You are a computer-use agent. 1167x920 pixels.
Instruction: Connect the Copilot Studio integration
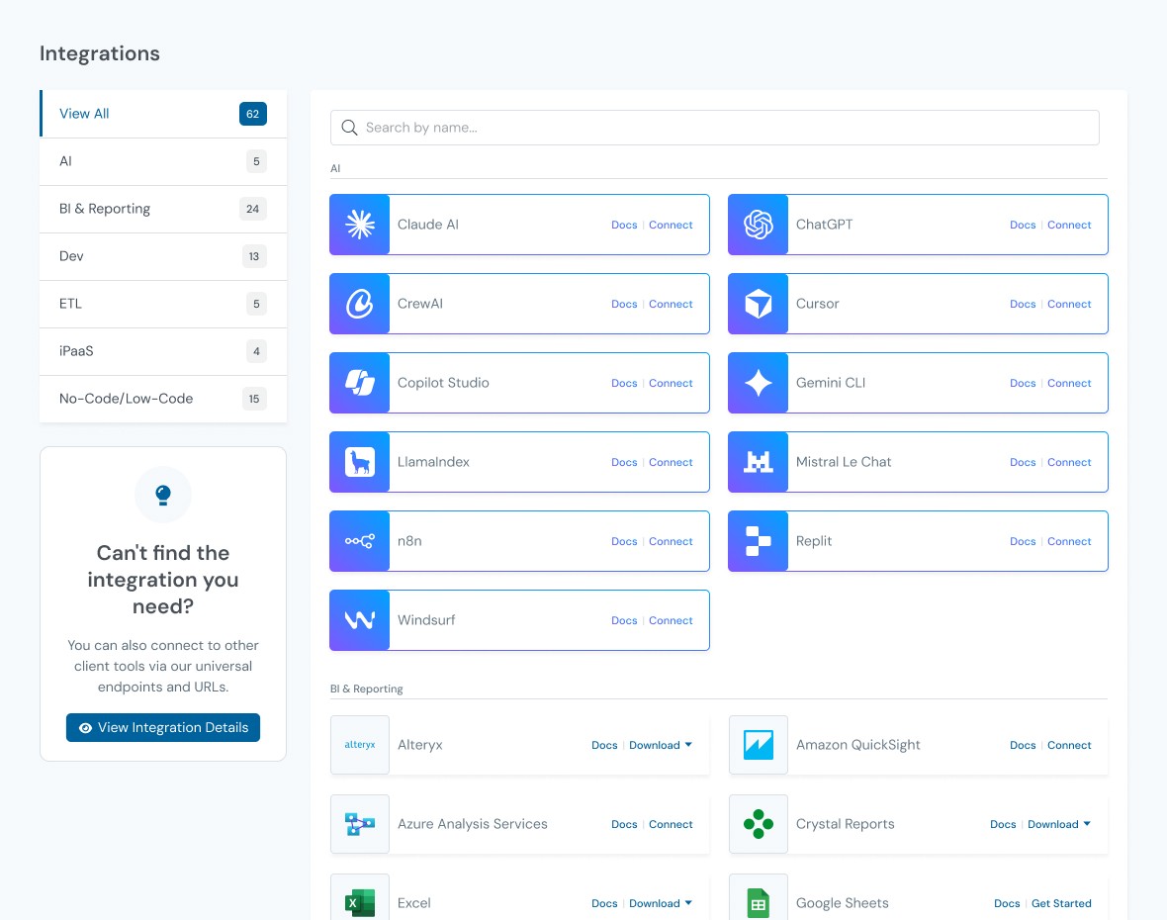click(671, 383)
